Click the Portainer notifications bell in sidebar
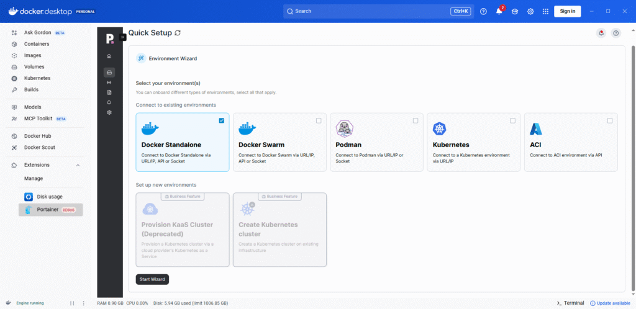Screen dimensions: 636x309 109,102
